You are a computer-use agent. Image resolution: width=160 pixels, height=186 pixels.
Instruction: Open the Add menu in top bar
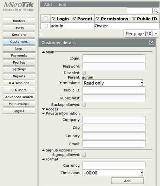coord(48,4)
